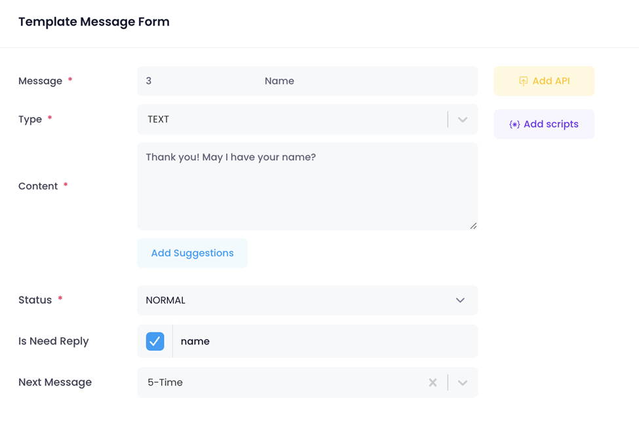Select the TEXT value in Type
639x447 pixels.
[159, 120]
